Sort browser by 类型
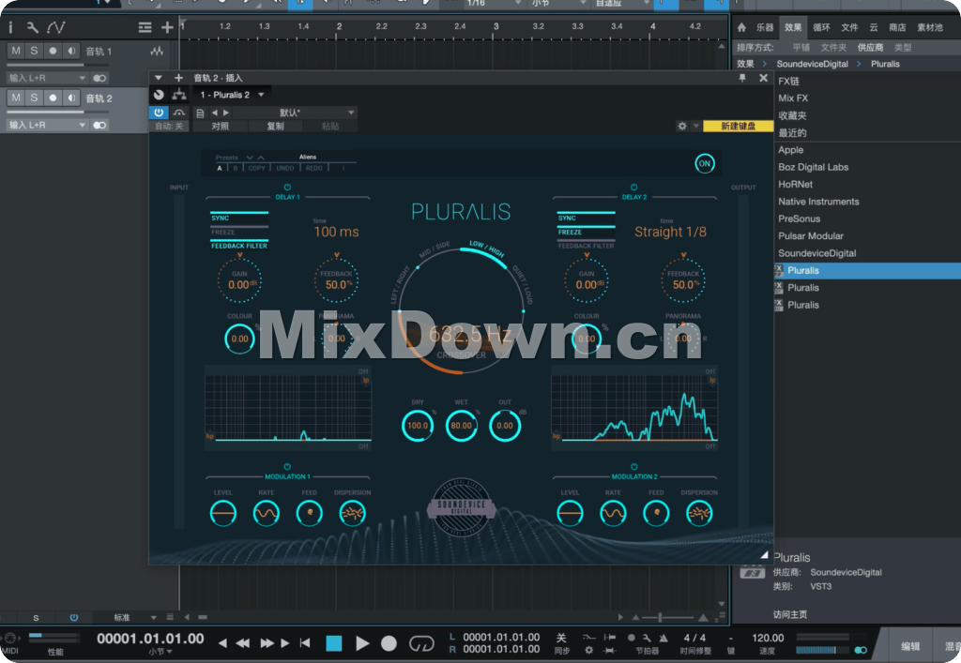 [903, 47]
